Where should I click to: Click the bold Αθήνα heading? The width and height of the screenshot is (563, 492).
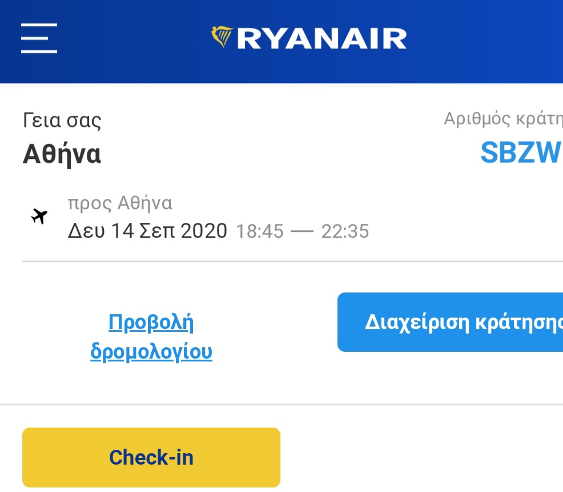(62, 154)
